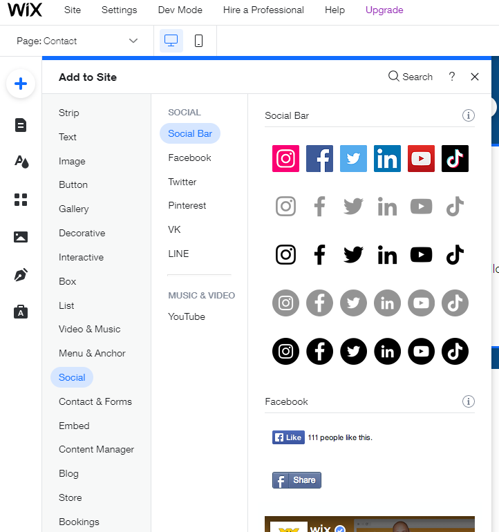499x532 pixels.
Task: Select the Embed category
Action: point(74,426)
